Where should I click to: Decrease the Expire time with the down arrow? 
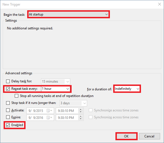(81, 119)
